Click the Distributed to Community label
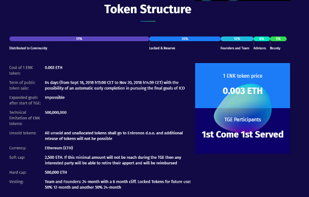309x197 pixels. click(x=28, y=48)
